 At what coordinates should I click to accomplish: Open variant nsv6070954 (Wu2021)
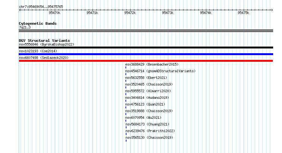coord(143,118)
